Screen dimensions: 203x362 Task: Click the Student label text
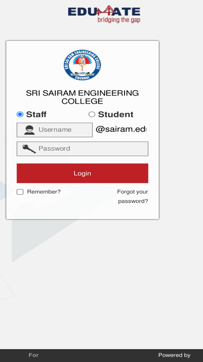115,115
